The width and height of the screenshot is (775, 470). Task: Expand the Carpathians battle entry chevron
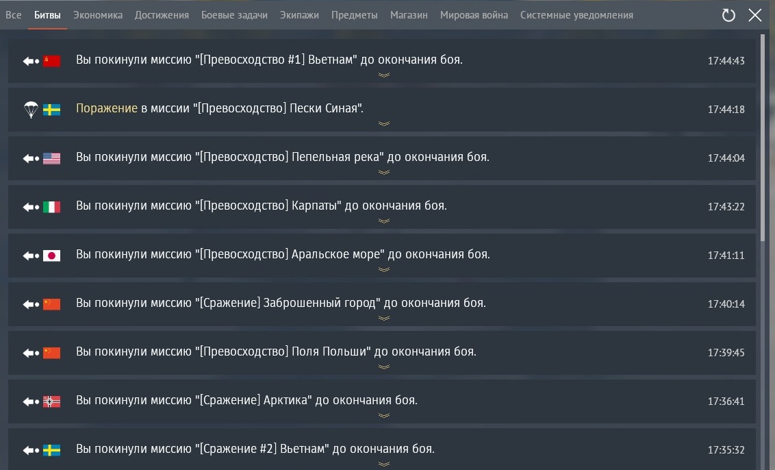384,221
